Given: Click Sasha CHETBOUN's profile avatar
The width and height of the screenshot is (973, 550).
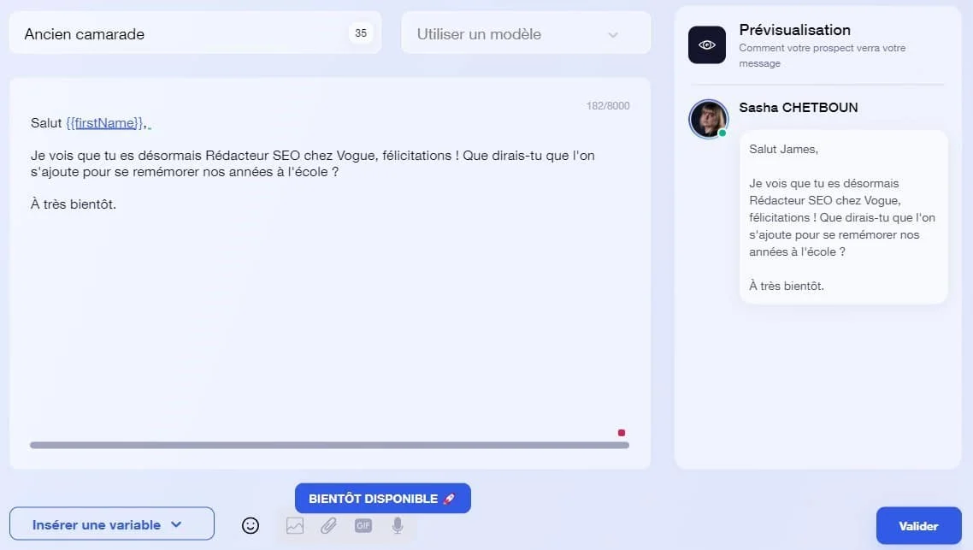Looking at the screenshot, I should (x=708, y=119).
